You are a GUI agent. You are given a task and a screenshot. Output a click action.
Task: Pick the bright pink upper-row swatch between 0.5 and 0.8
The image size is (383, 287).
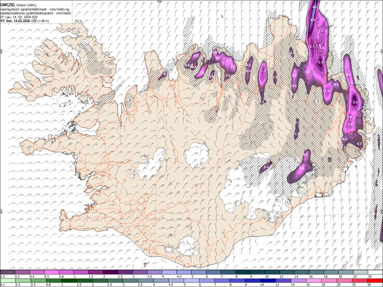[x=51, y=272]
